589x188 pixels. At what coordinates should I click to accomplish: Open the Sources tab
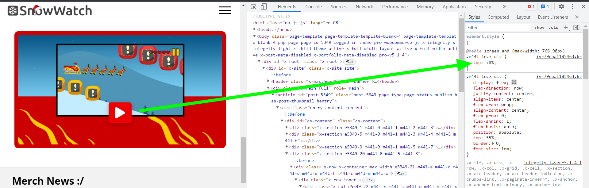[339, 7]
